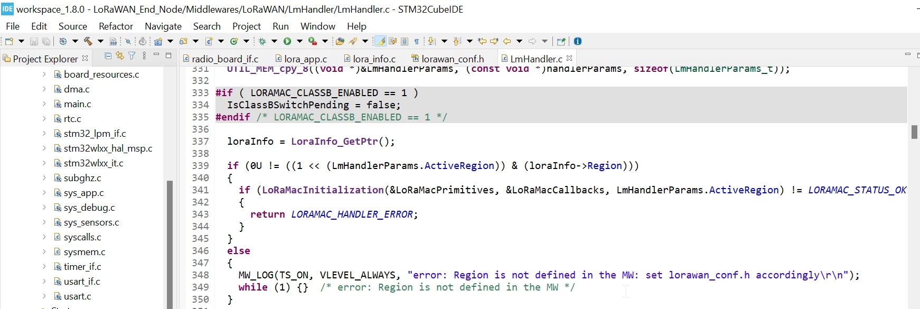Viewport: 920px width, 309px height.
Task: Click the editor vertical scrollbar thumb
Action: click(x=914, y=132)
